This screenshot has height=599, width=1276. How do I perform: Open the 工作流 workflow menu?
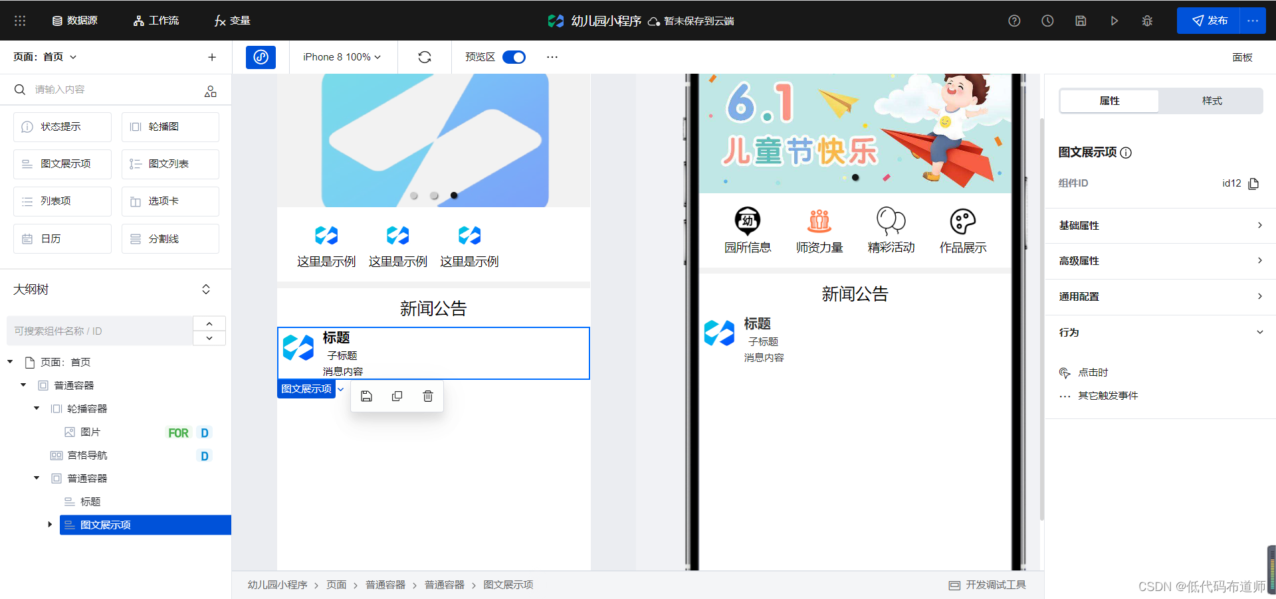point(156,21)
